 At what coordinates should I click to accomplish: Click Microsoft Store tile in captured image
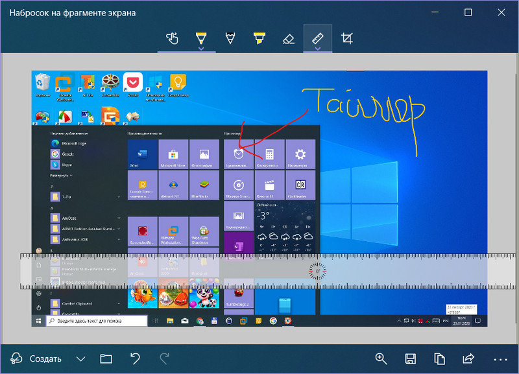coord(173,154)
